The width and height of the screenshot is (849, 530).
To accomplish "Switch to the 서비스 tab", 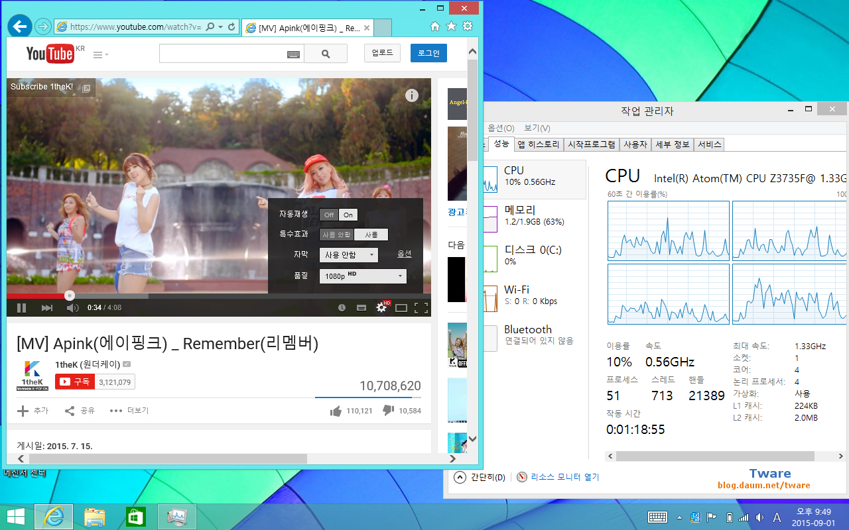I will (709, 144).
